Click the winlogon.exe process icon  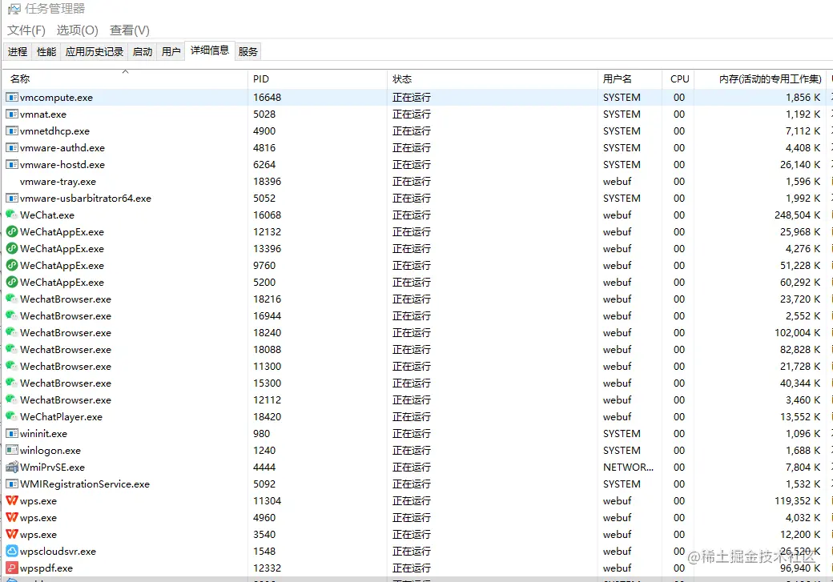click(x=12, y=450)
